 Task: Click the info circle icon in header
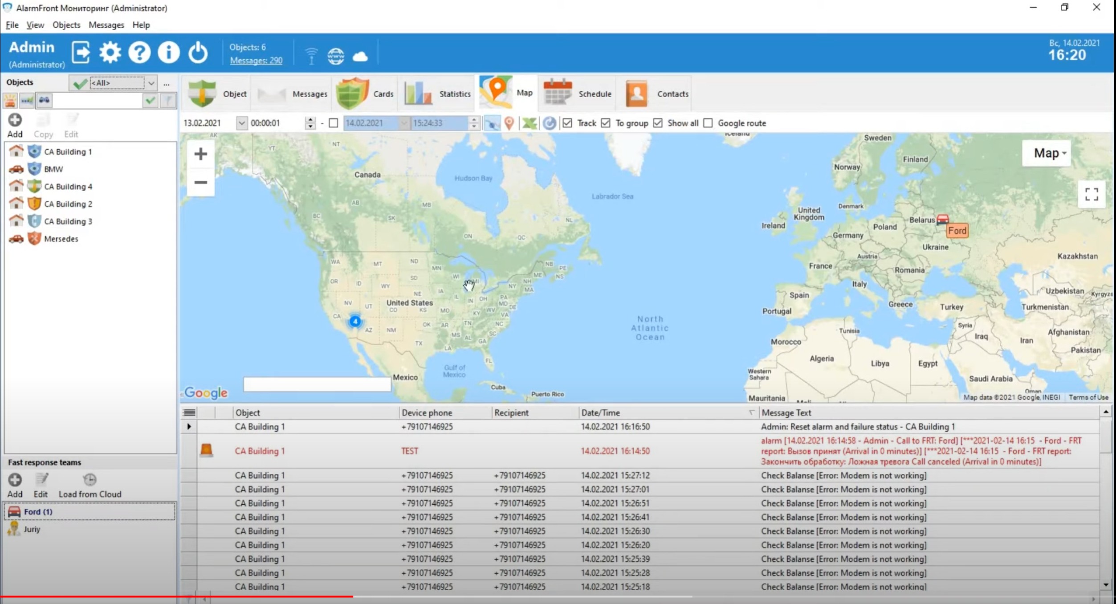click(169, 53)
